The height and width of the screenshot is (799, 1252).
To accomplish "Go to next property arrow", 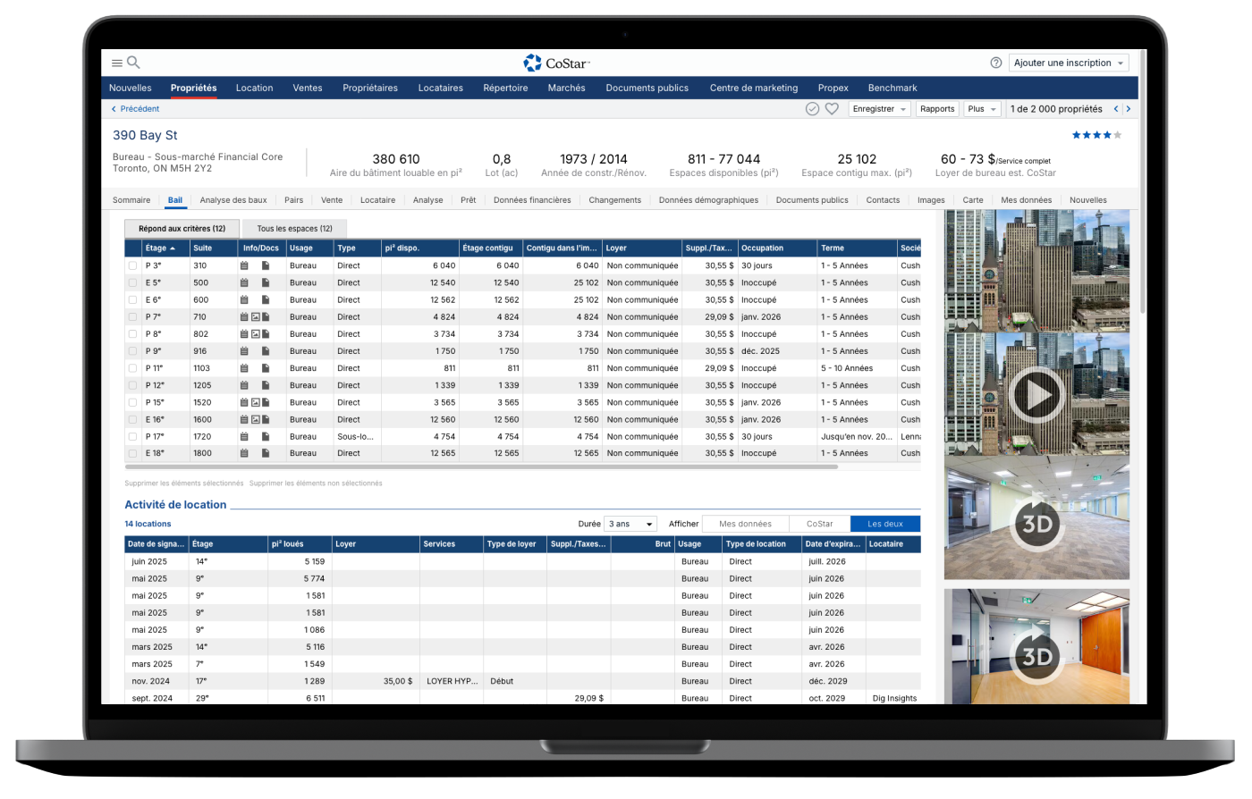I will pos(1129,109).
